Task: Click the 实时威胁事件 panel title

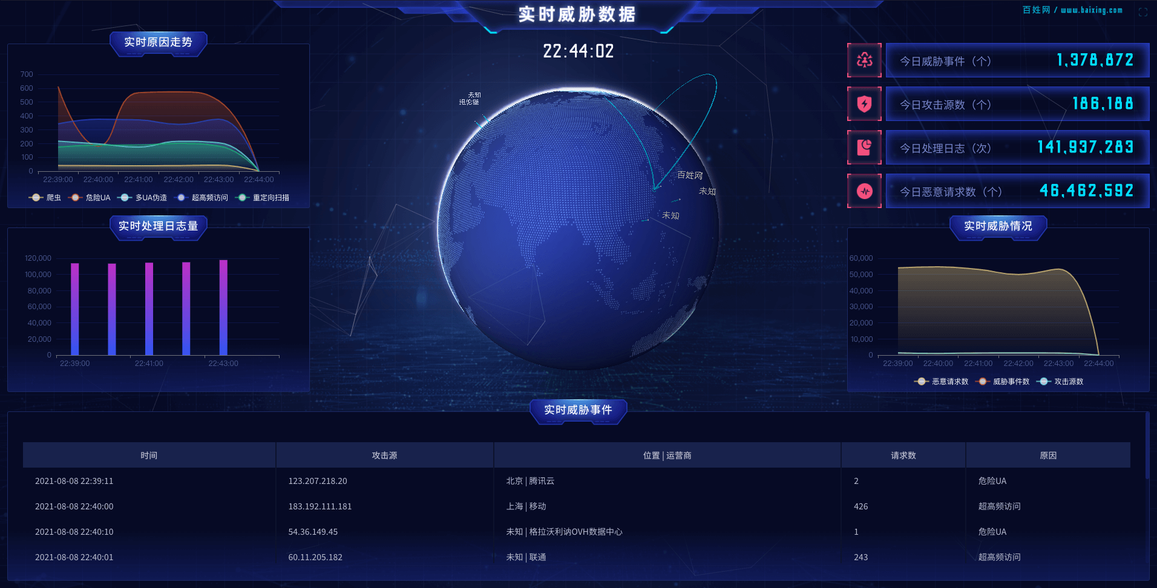Action: point(578,410)
